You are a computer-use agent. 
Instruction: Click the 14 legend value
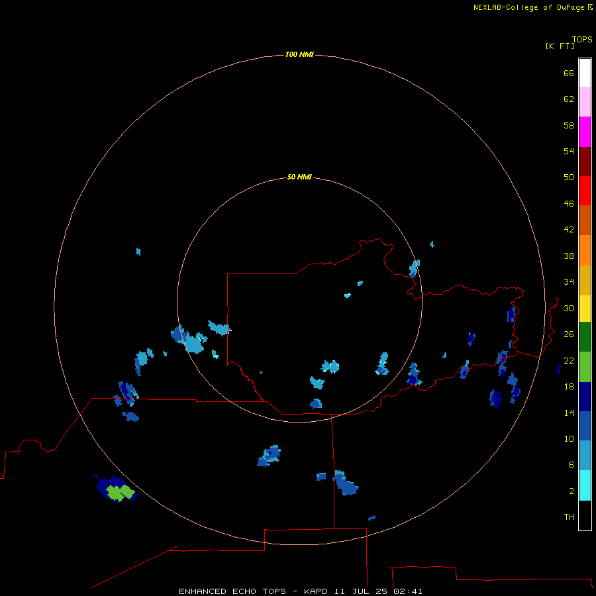[x=569, y=413]
